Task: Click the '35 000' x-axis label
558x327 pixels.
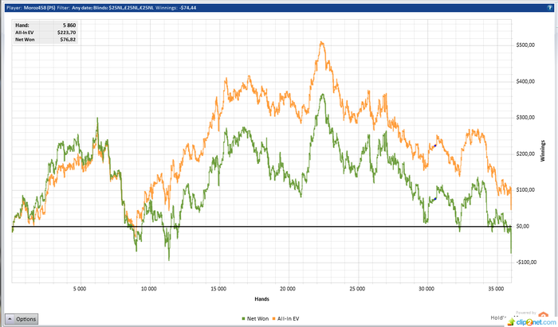Action: pyautogui.click(x=496, y=289)
